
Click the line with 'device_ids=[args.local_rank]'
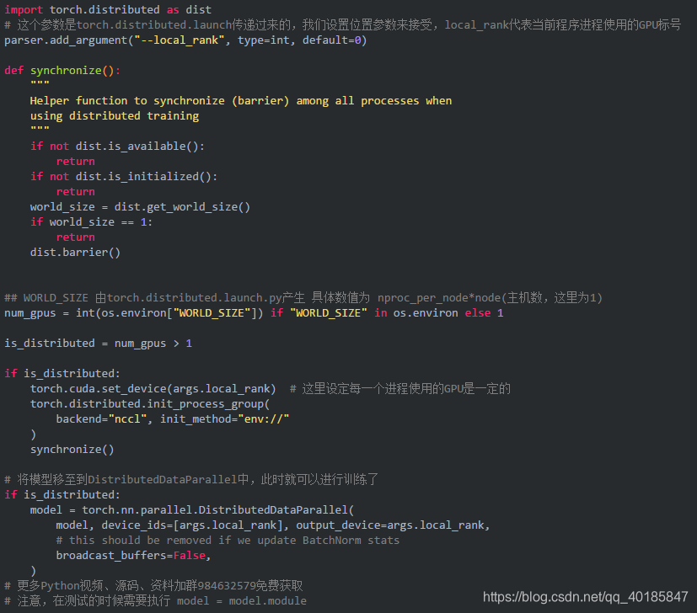pos(273,525)
